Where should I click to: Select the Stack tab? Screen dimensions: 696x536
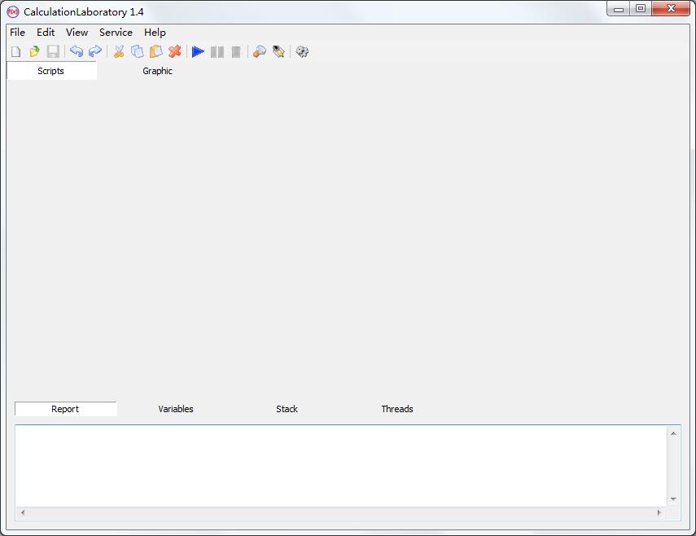click(287, 409)
